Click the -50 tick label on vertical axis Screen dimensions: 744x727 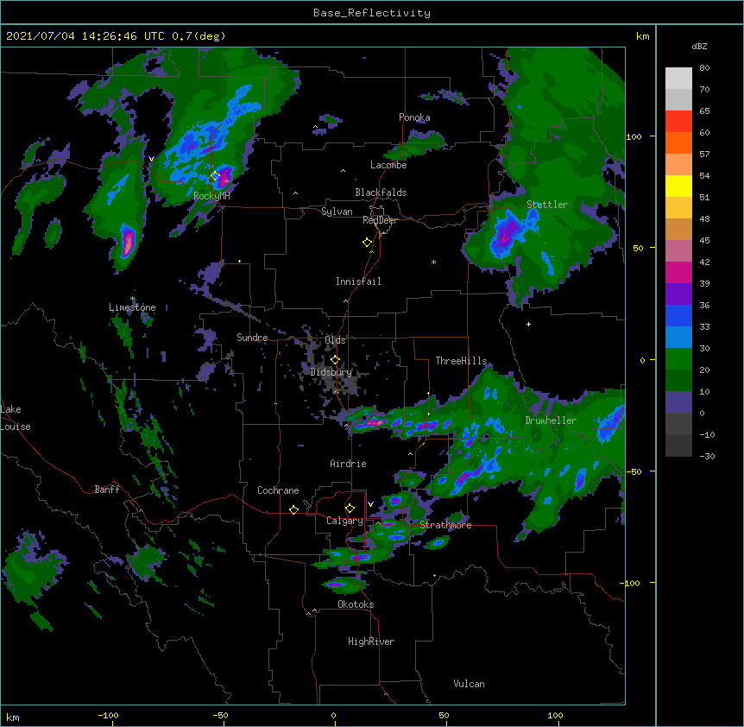coord(633,471)
